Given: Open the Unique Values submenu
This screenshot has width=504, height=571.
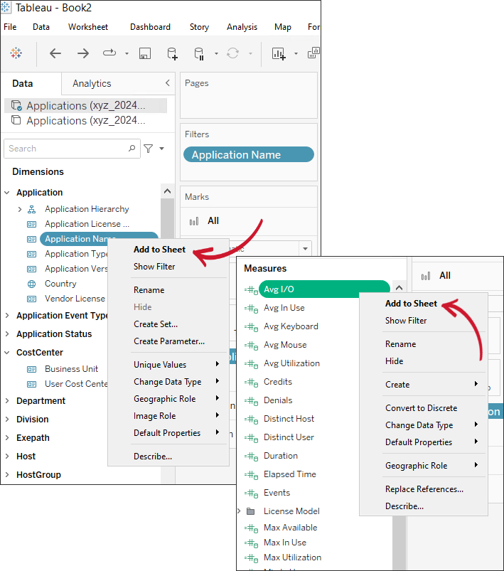Looking at the screenshot, I should point(176,365).
